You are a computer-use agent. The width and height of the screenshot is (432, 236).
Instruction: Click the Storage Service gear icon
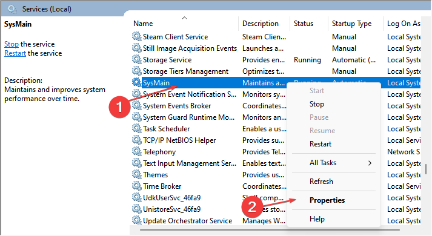(137, 59)
